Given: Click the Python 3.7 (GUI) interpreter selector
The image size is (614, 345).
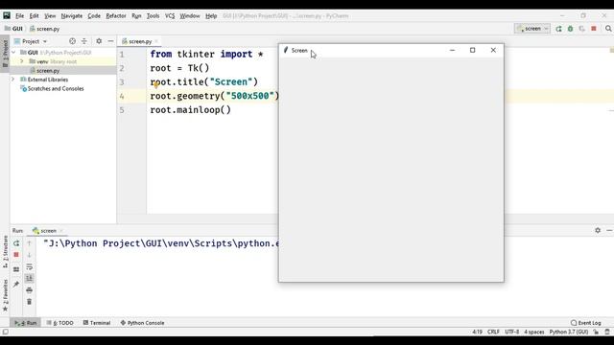Looking at the screenshot, I should tap(569, 332).
